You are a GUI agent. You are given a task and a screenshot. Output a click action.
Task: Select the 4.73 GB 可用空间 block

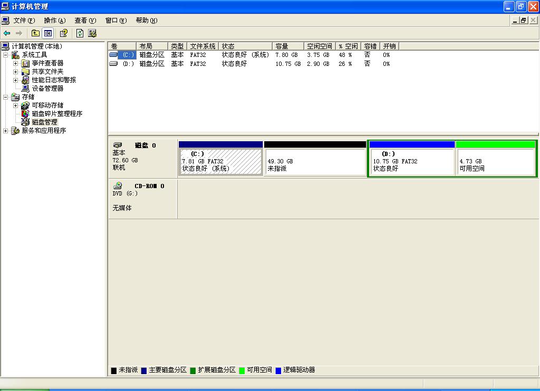tap(496, 158)
